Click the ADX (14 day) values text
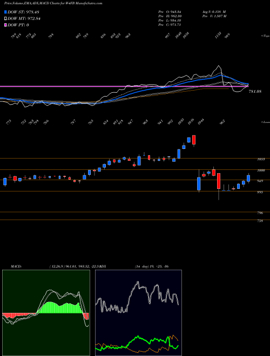 coord(151,266)
